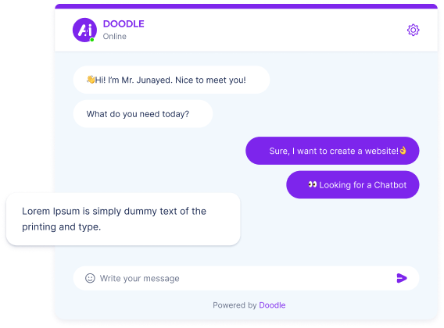This screenshot has height=328, width=444.
Task: Click the DOODLE title in header
Action: (124, 24)
